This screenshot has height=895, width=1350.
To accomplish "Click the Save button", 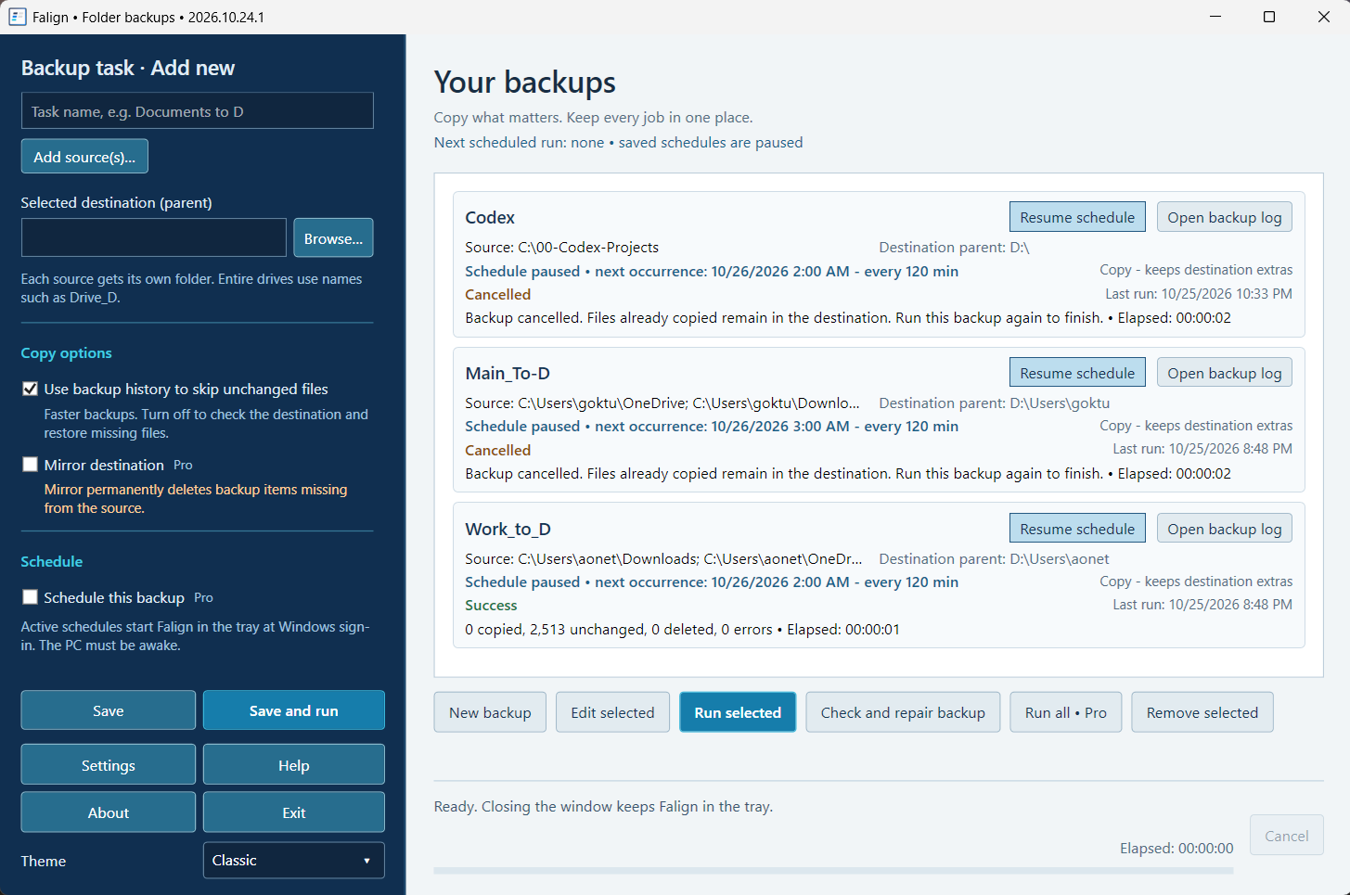I will click(109, 710).
